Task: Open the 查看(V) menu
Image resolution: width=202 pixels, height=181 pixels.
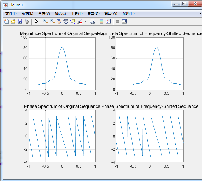Action: coord(44,13)
